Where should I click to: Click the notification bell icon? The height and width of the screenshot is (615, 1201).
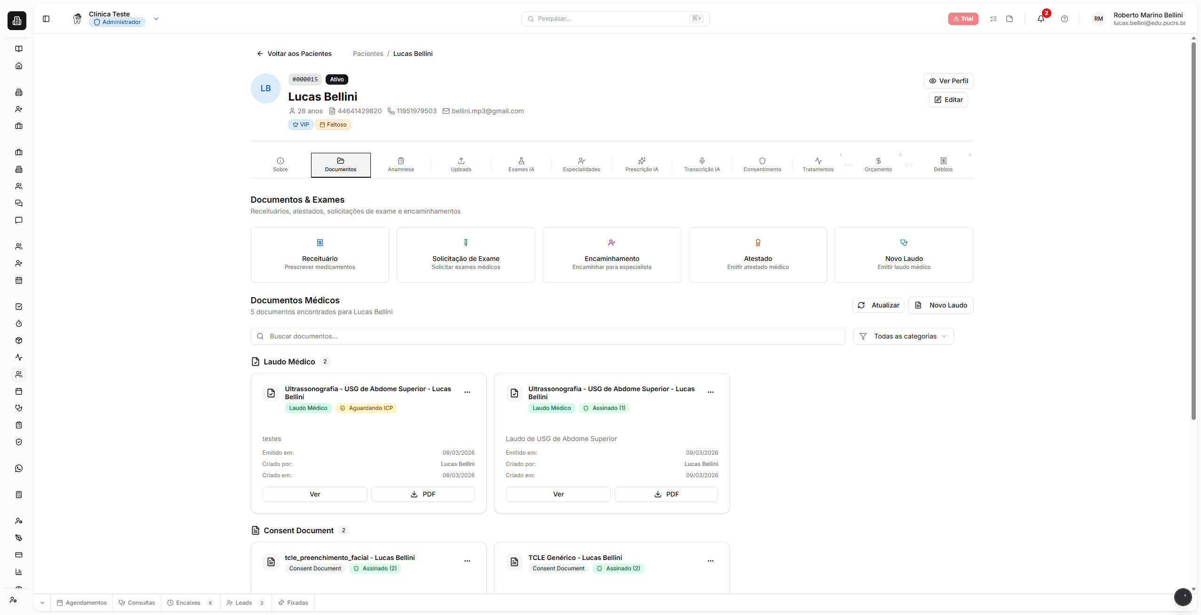coord(1041,19)
